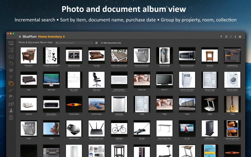
Task: Select the Kitchen table and chairs thumbnail
Action: pyautogui.click(x=119, y=56)
